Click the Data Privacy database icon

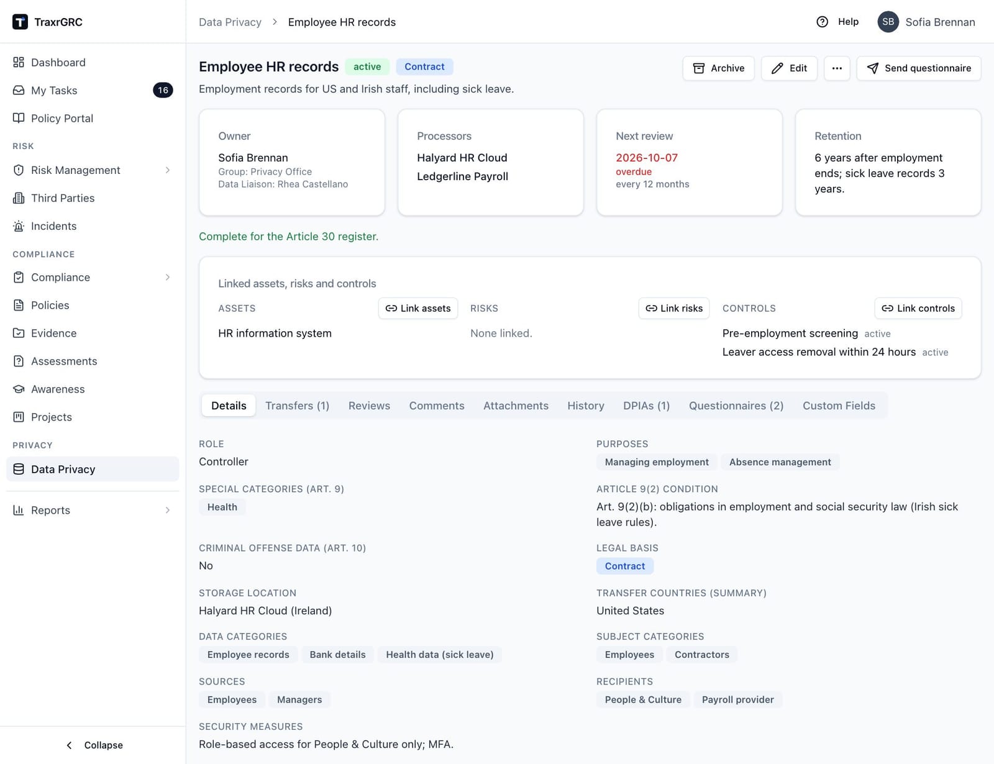click(19, 469)
